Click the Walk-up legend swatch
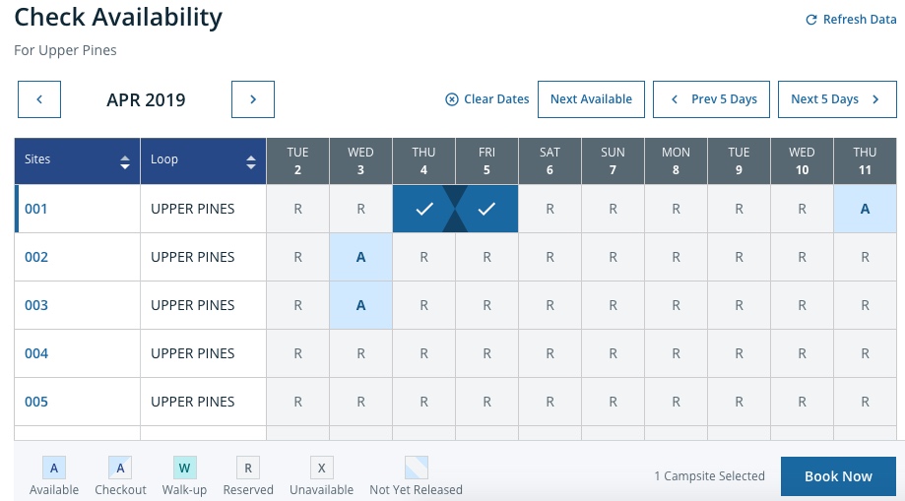The height and width of the screenshot is (501, 905). pos(184,469)
